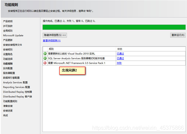Select the 功能选择 step in sidebar
The height and width of the screenshot is (134, 187).
(x=8, y=59)
